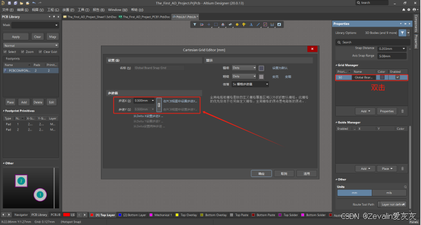Image resolution: width=421 pixels, height=225 pixels.
Task: Open the tools menu (T)
Action: [83, 10]
